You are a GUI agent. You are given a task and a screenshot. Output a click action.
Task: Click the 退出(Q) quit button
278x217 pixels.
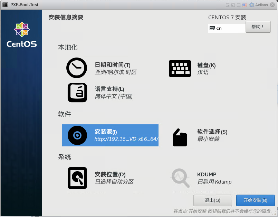coord(213,200)
